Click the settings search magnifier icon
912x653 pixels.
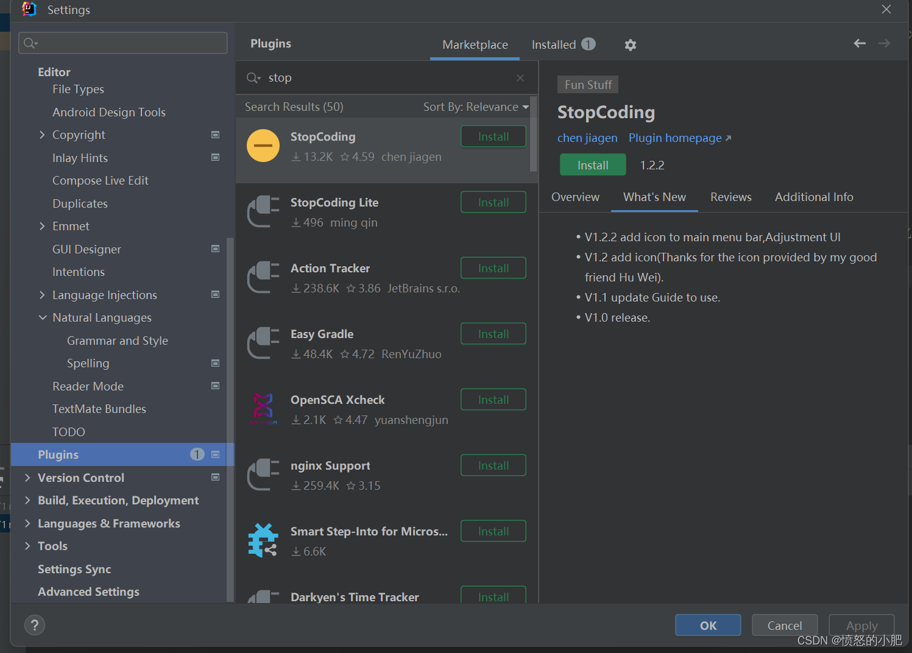30,43
